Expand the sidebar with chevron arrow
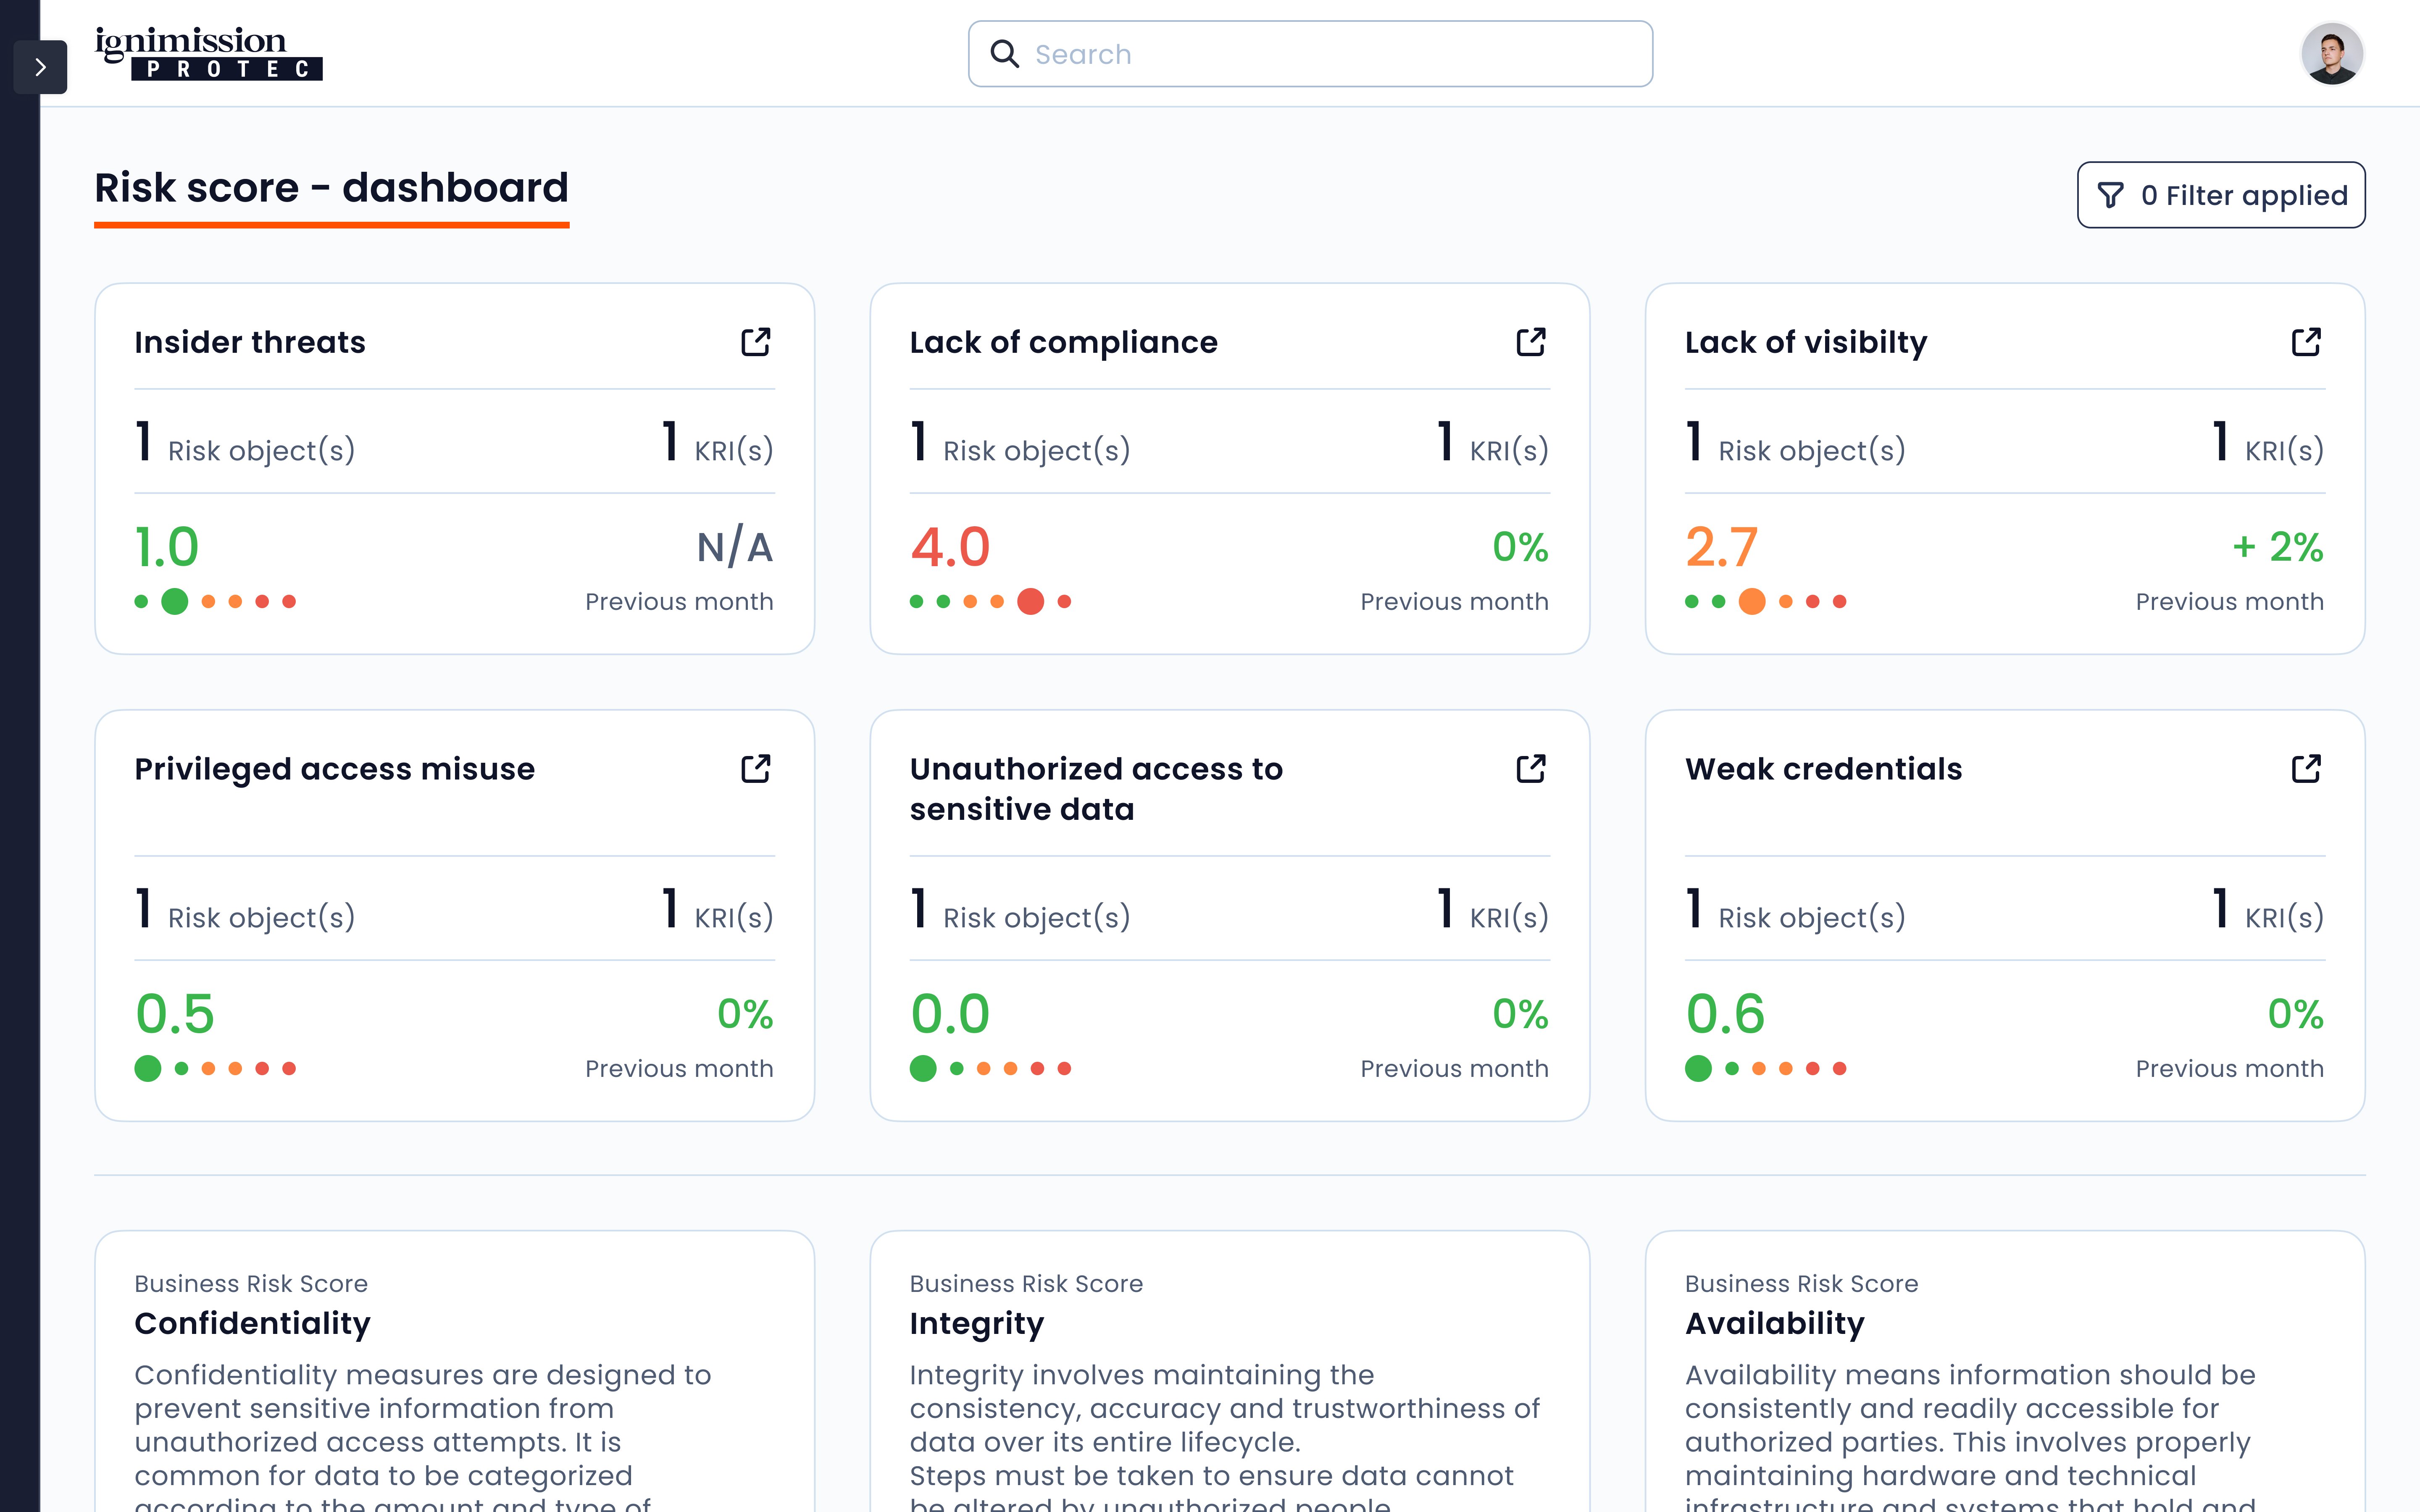Screen dimensions: 2420x1512 click(x=40, y=67)
